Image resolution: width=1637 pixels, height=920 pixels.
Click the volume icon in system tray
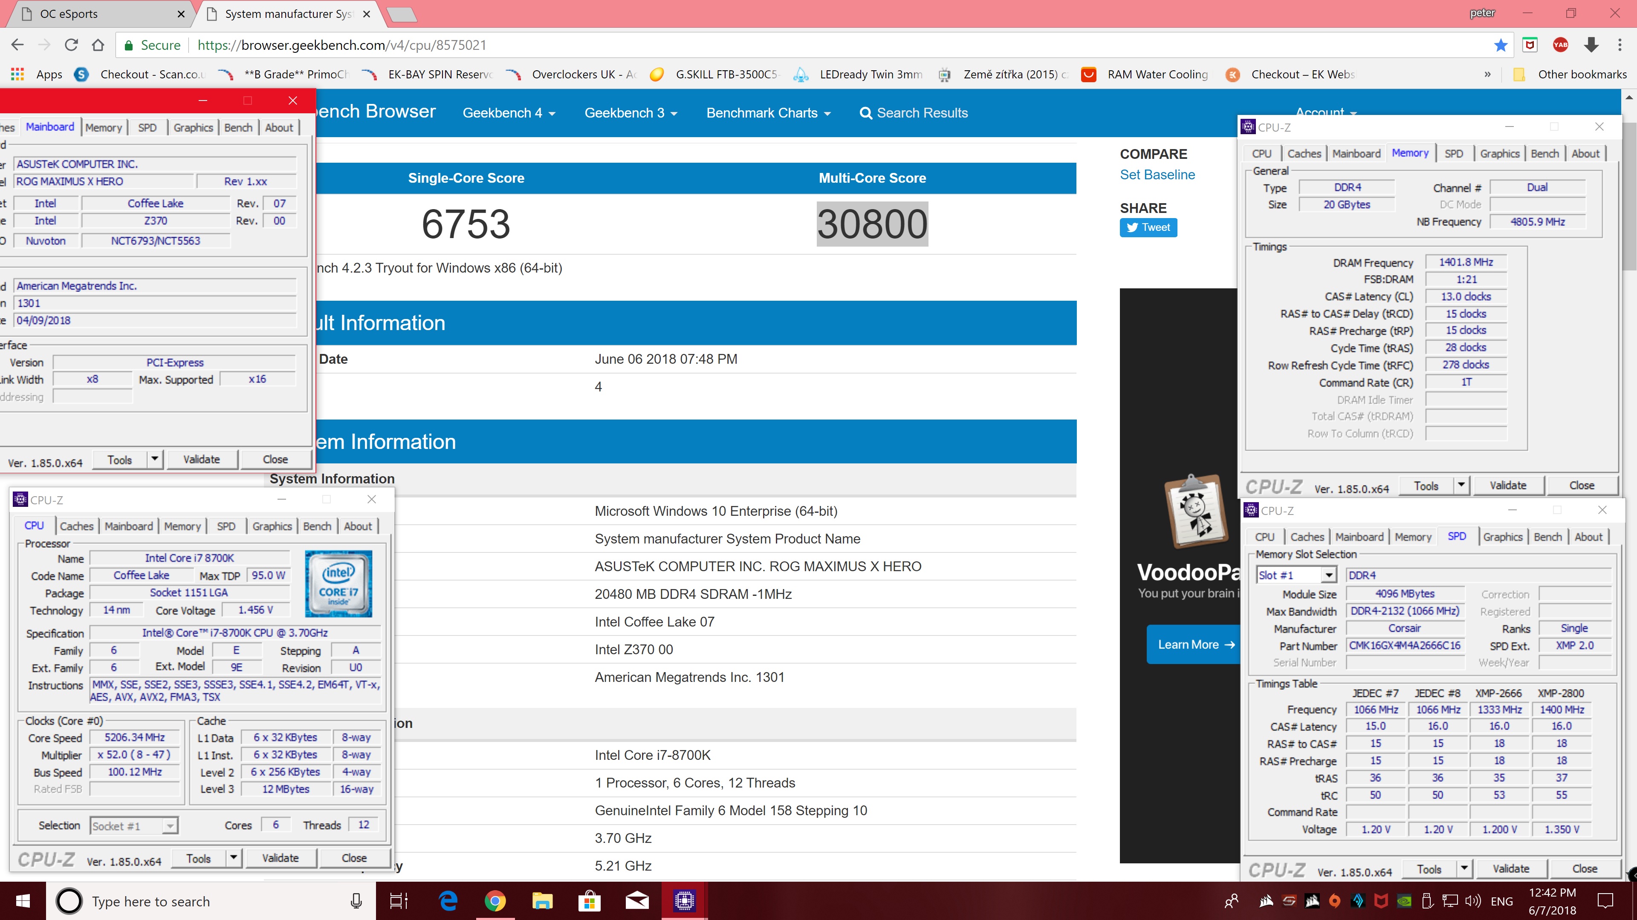[x=1472, y=901]
